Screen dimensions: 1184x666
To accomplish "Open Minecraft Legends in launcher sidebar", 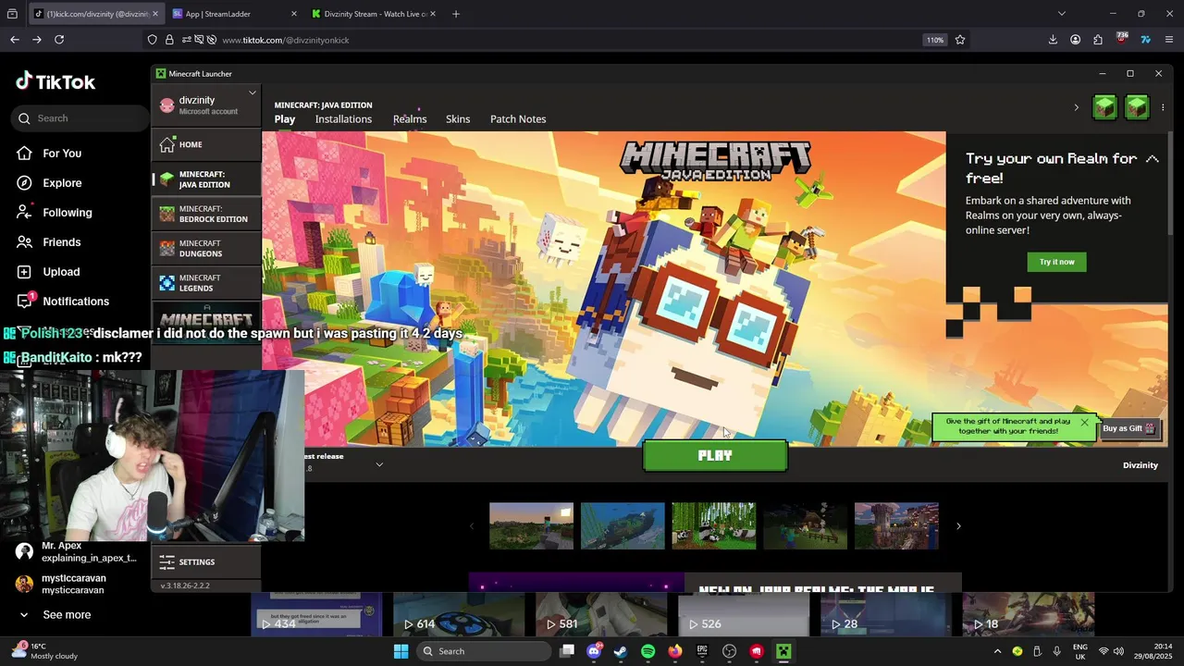I will point(206,283).
